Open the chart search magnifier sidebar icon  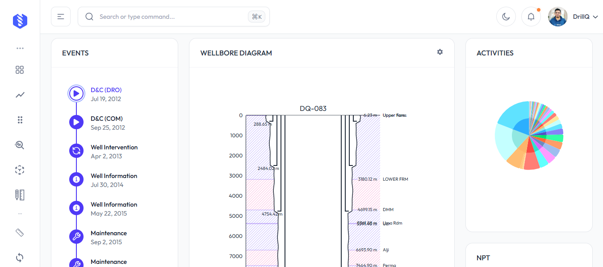20,145
